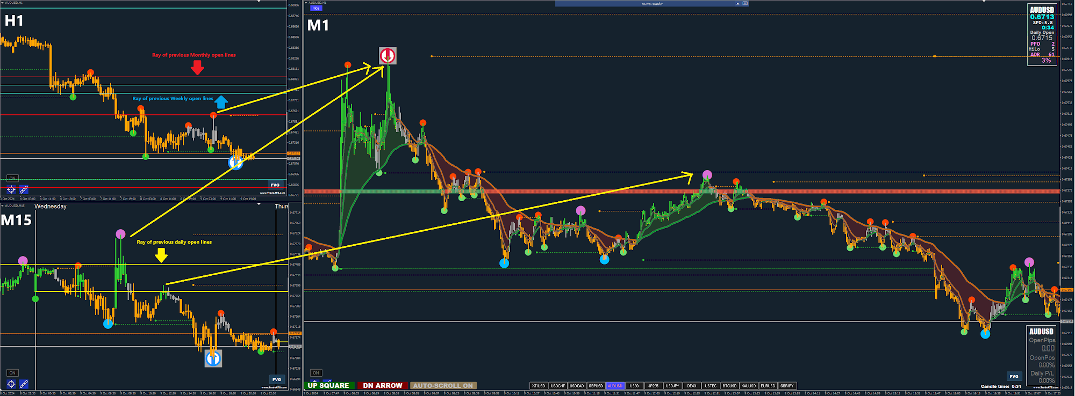Click the ADR value in the info panel
The height and width of the screenshot is (396, 1075).
click(x=1051, y=54)
